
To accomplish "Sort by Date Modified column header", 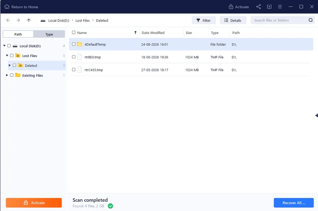I will click(153, 33).
